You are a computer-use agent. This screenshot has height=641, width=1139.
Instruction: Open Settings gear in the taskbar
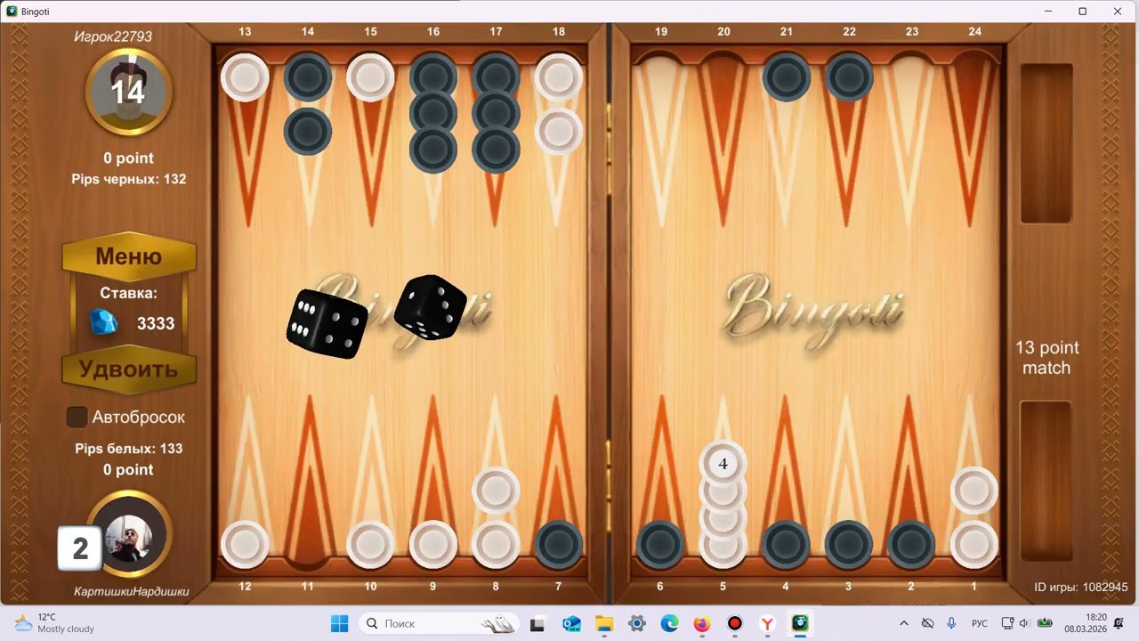tap(636, 623)
